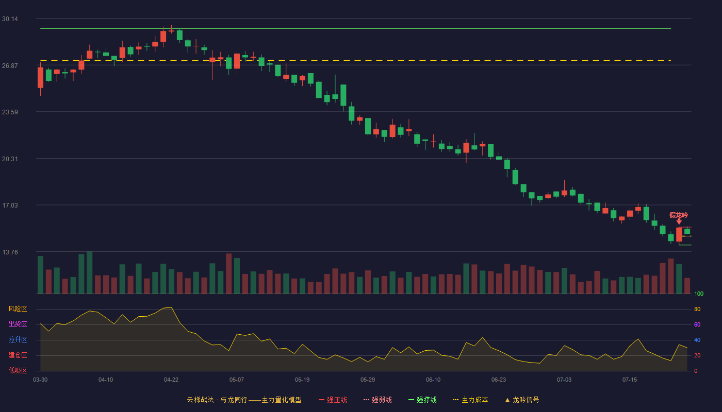722x412 pixels.
Task: Toggle the 主力成本 legend entry
Action: pos(470,400)
